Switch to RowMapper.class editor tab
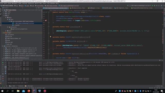Image resolution: width=165 pixels, height=93 pixels. tap(94, 8)
